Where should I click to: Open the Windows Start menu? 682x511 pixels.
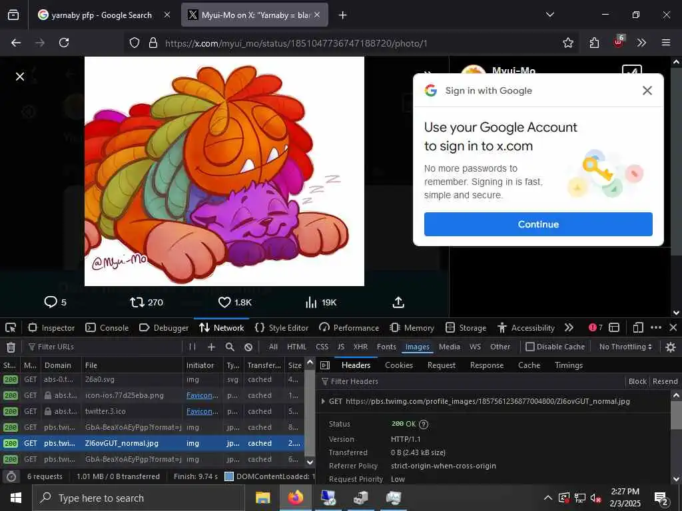tap(16, 498)
